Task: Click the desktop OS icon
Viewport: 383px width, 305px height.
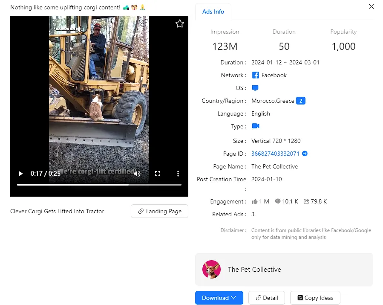Action: tap(255, 88)
